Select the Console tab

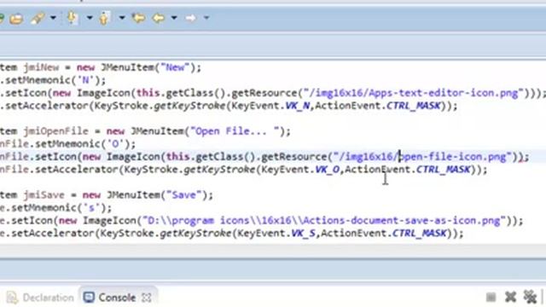click(x=110, y=298)
